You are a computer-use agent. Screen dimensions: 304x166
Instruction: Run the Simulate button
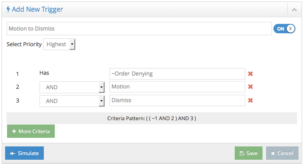click(24, 153)
